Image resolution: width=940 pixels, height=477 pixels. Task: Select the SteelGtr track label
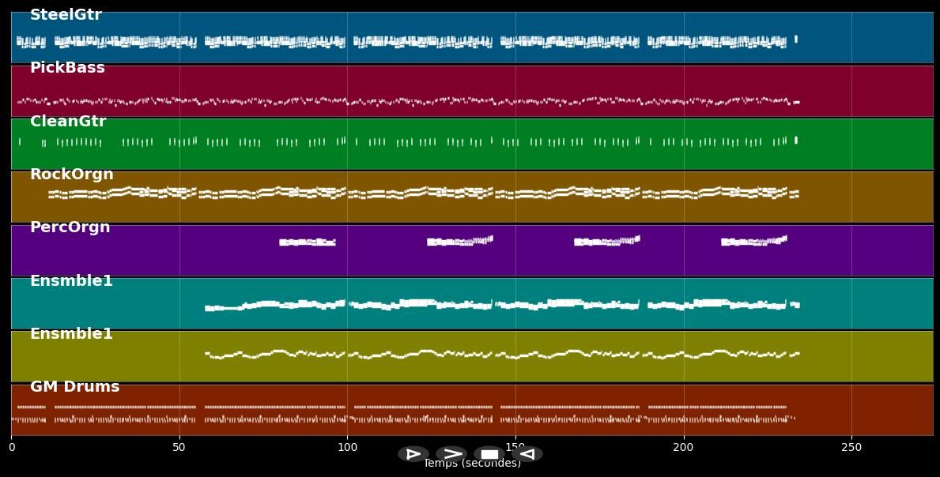pos(66,15)
